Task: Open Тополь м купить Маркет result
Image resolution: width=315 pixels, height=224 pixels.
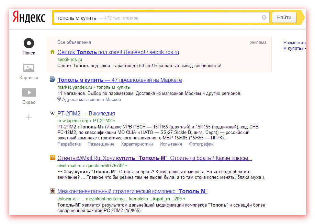Action: [120, 80]
